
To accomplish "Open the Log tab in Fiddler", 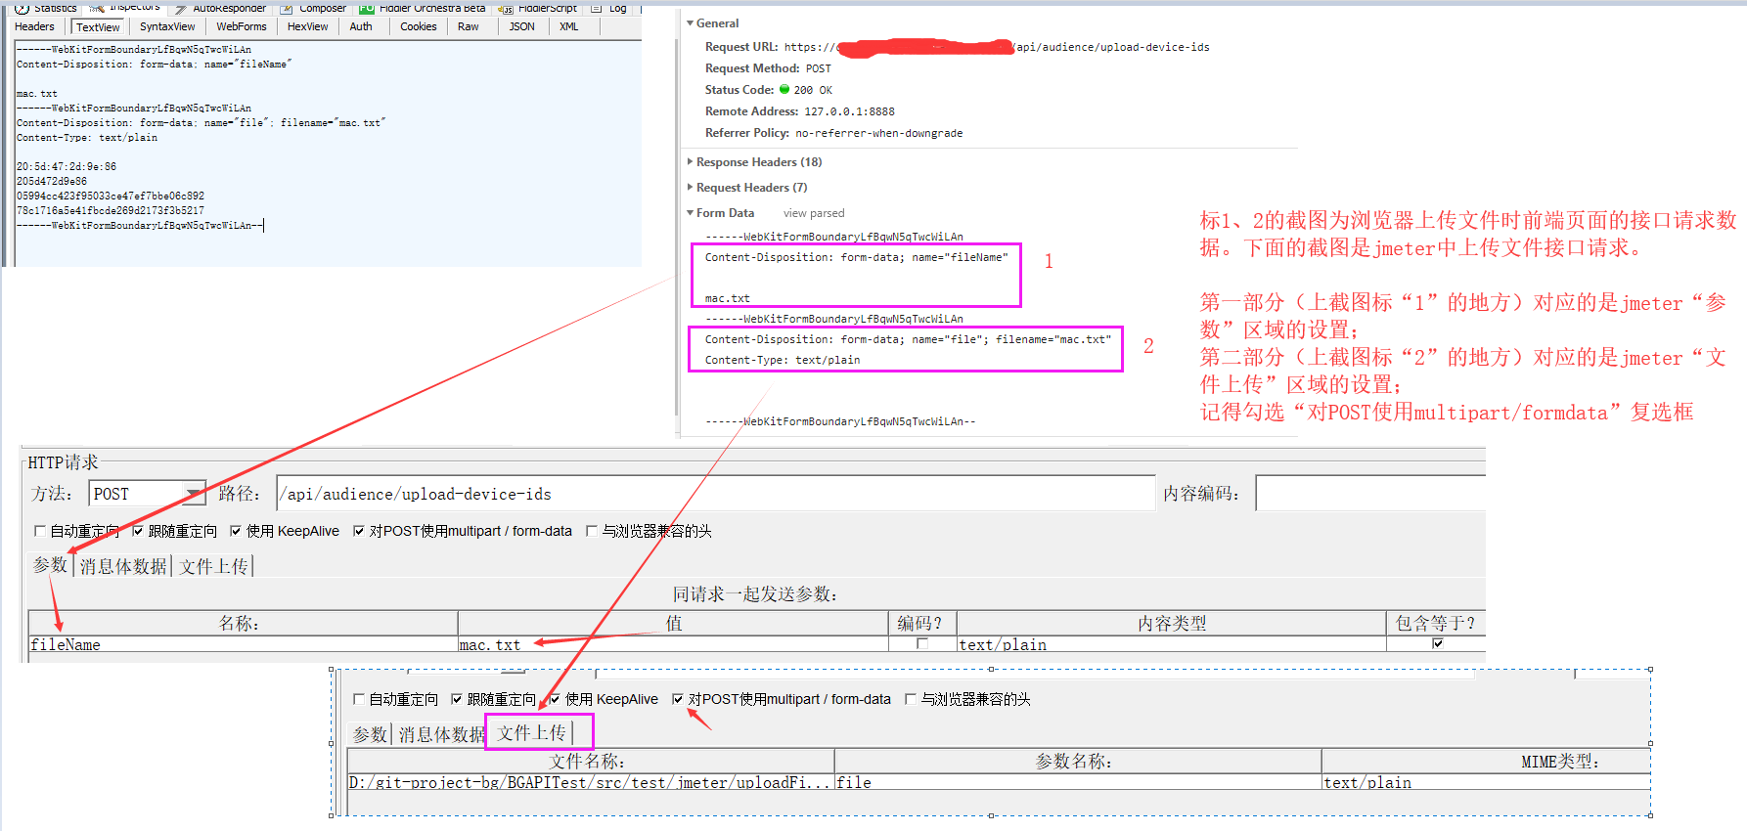I will coord(609,8).
